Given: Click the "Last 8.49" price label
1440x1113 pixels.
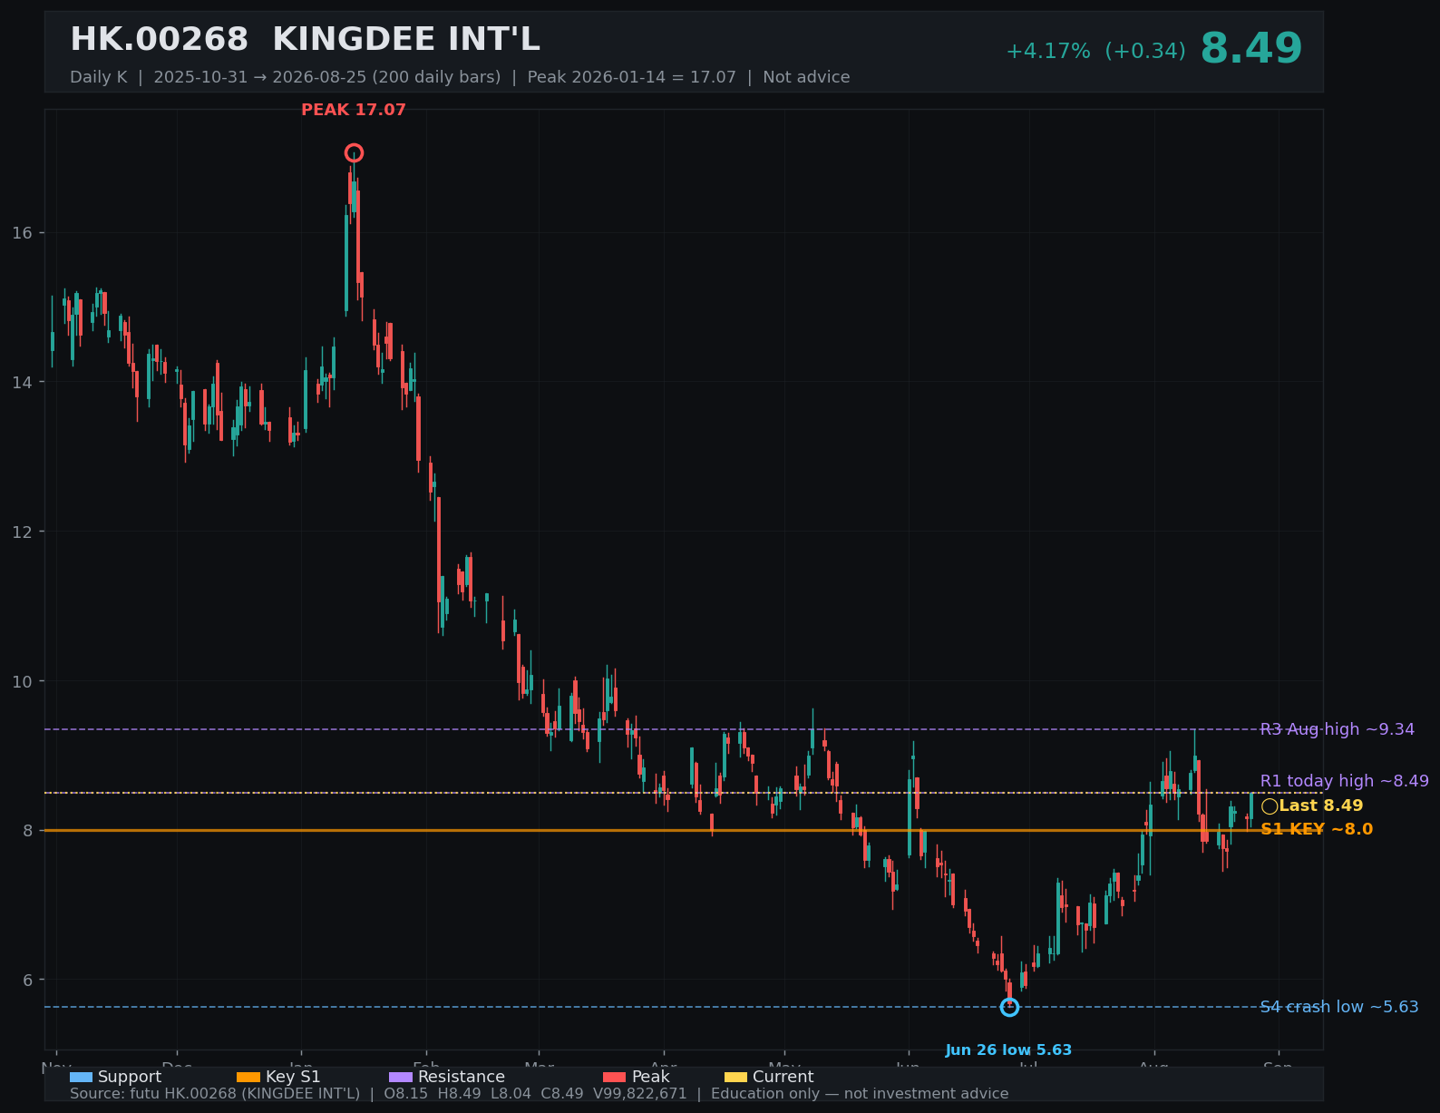Looking at the screenshot, I should tap(1321, 805).
